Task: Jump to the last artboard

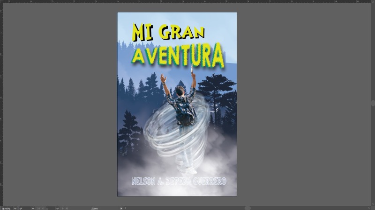Action: coord(67,208)
